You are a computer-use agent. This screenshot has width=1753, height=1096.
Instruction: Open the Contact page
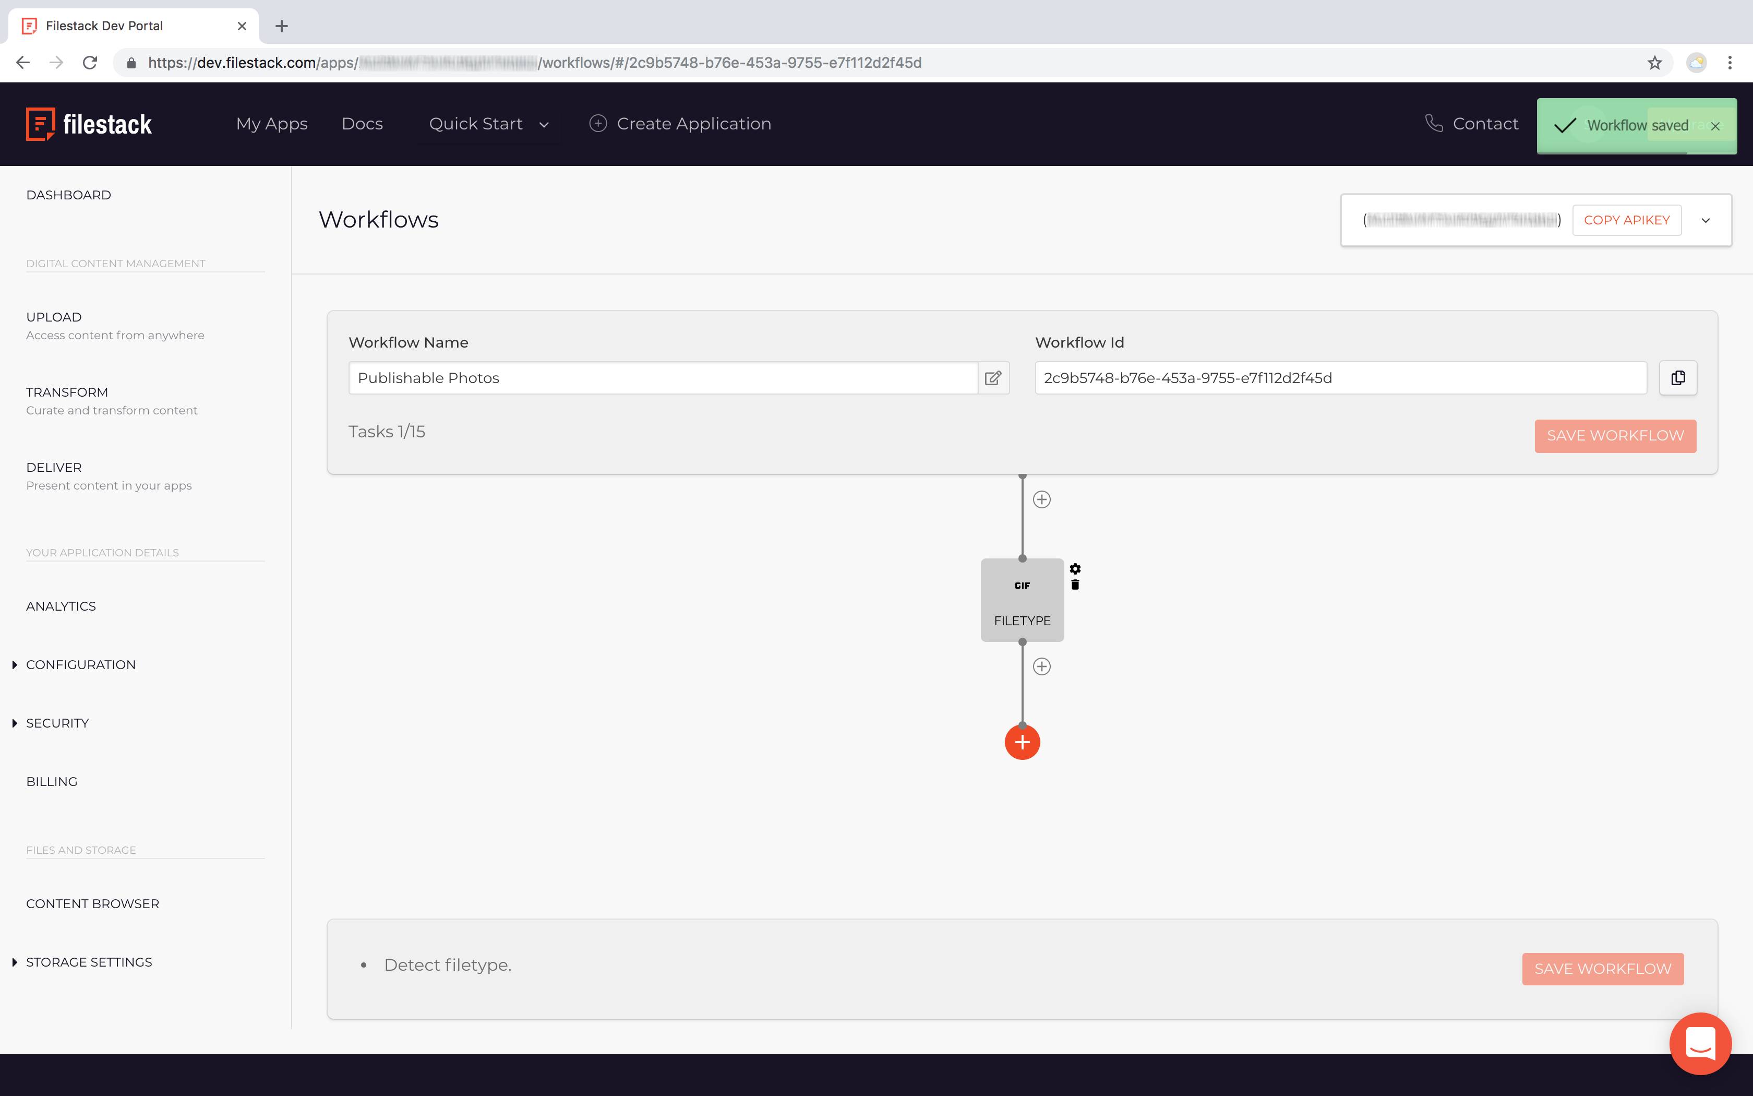(x=1485, y=124)
